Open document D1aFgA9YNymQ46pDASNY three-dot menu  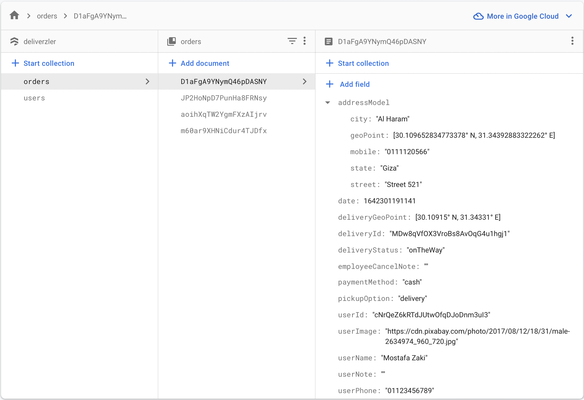pyautogui.click(x=572, y=41)
